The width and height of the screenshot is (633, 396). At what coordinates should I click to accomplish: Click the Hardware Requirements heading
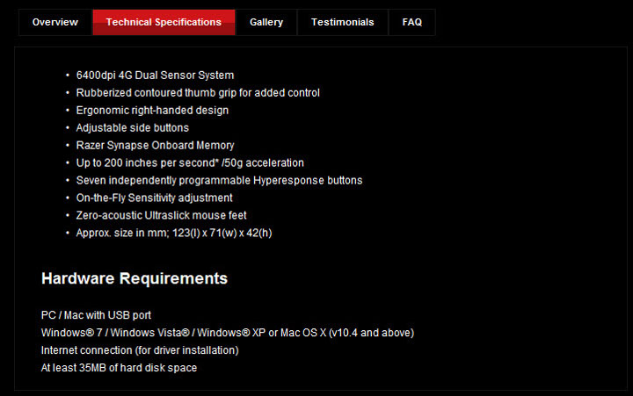[135, 279]
